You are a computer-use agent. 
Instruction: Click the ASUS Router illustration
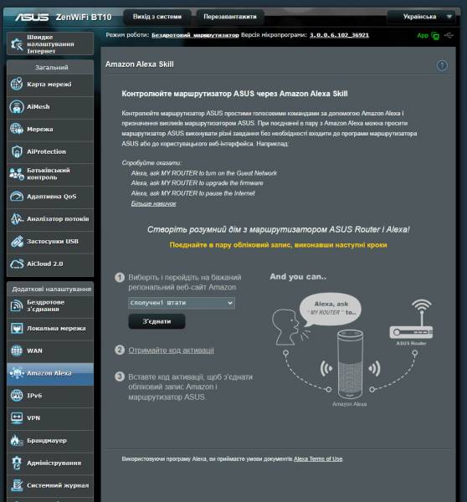[x=411, y=320]
